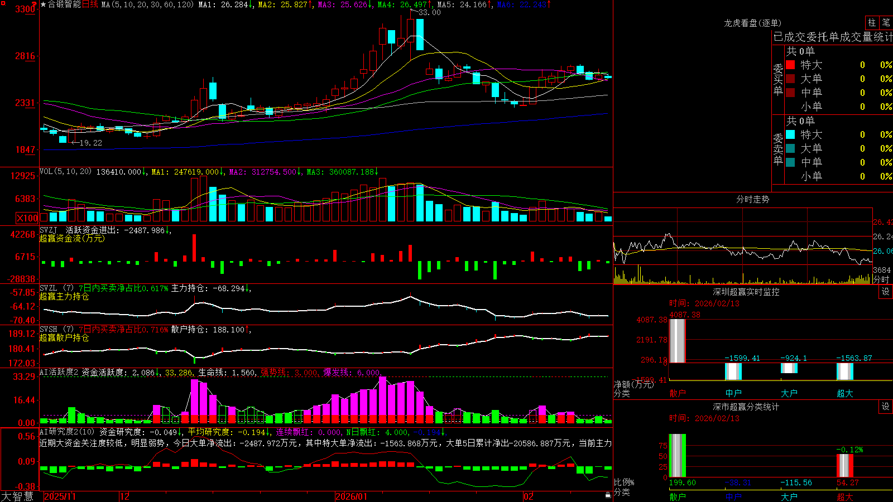The width and height of the screenshot is (893, 502).
Task: Click 散户 bar valued 199.60 in 分类统计
Action: click(678, 456)
